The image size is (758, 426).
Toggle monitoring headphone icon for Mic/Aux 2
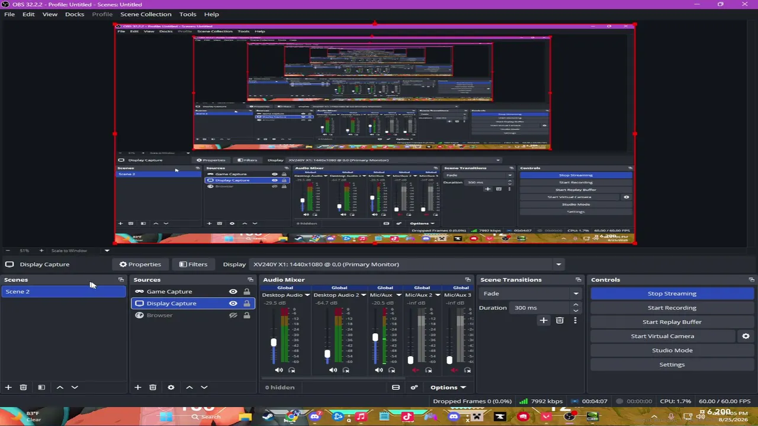click(429, 370)
